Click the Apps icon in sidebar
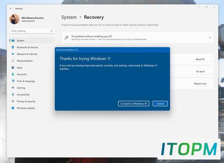The image size is (224, 163). point(13,68)
